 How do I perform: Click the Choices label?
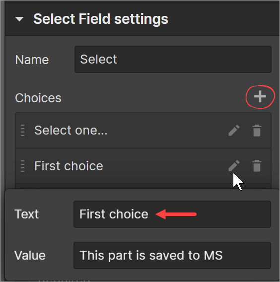click(x=38, y=98)
